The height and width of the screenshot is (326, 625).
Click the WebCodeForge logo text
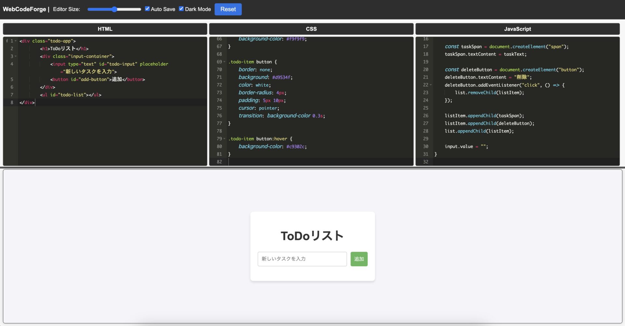[x=24, y=9]
